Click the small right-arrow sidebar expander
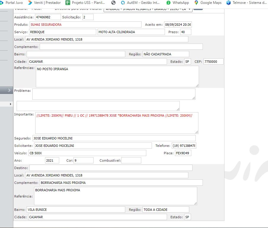The image size is (268, 228). (10, 104)
